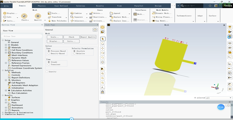The width and height of the screenshot is (233, 120).
Task: Open the File menu
Action: tap(6, 6)
